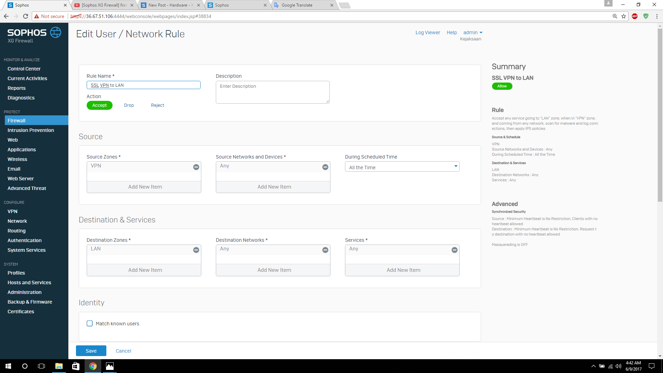Remove VPN from Source Zones list
The width and height of the screenshot is (663, 373).
[x=196, y=167]
